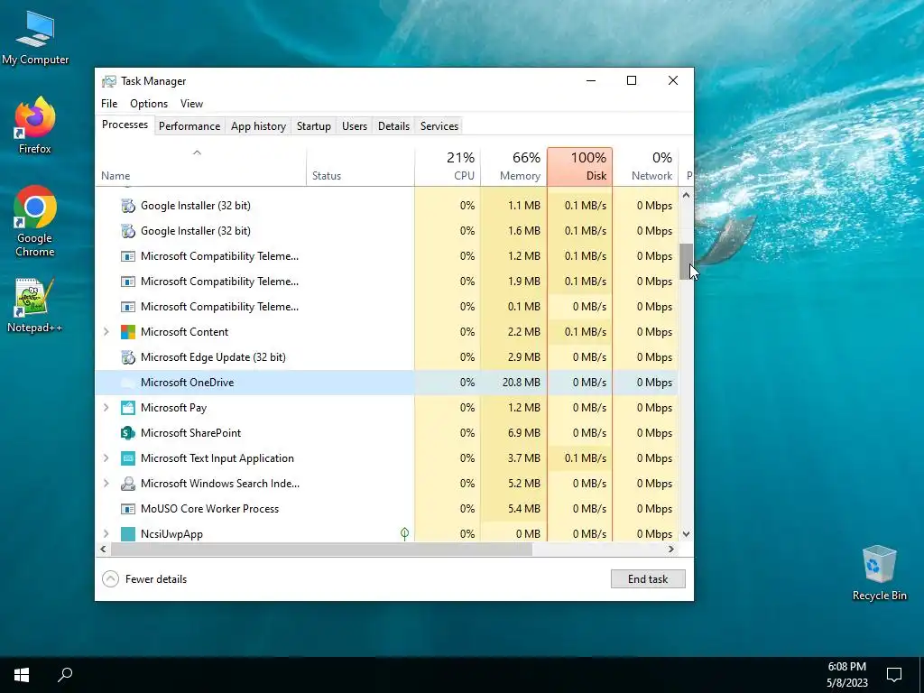Click the Microsoft Windows Search Indexer icon
This screenshot has height=693, width=924.
(128, 484)
